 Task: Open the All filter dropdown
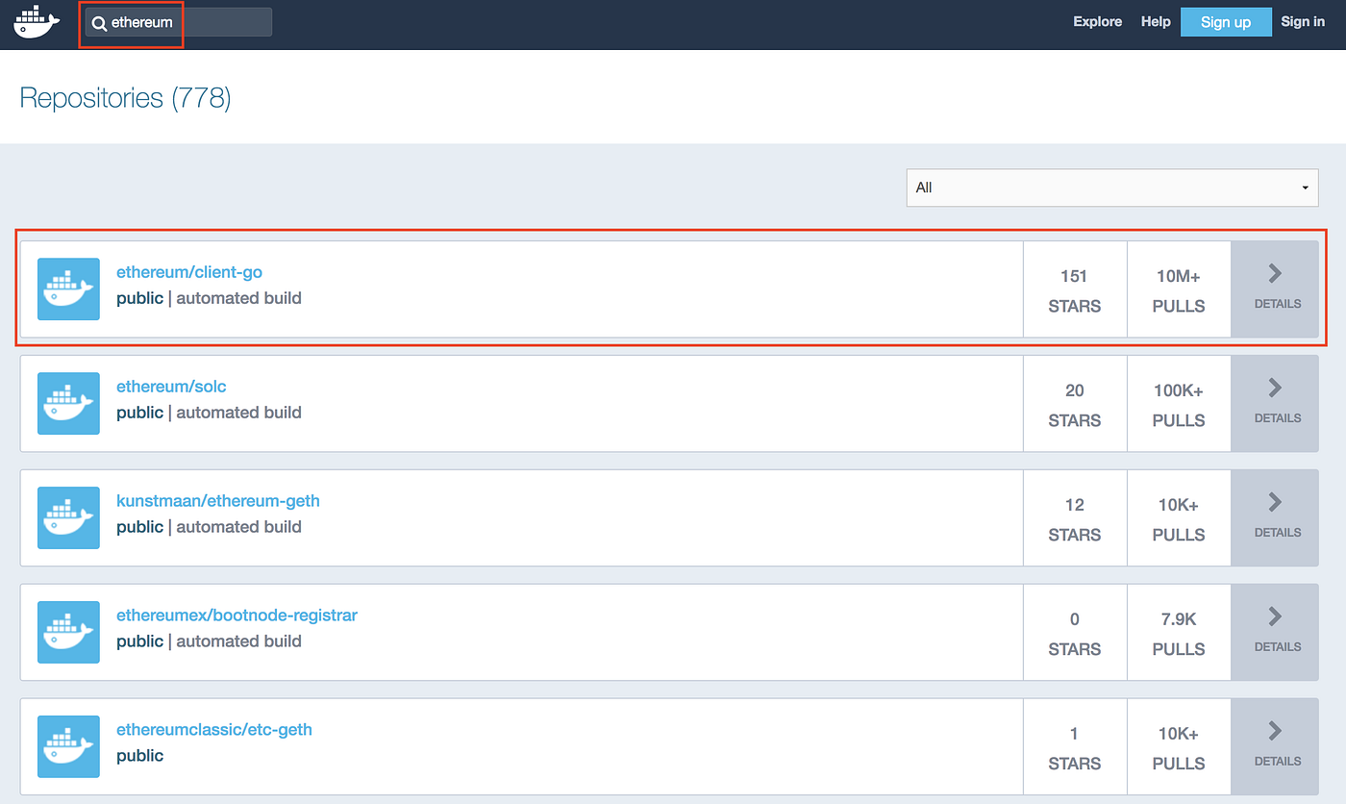(1112, 188)
